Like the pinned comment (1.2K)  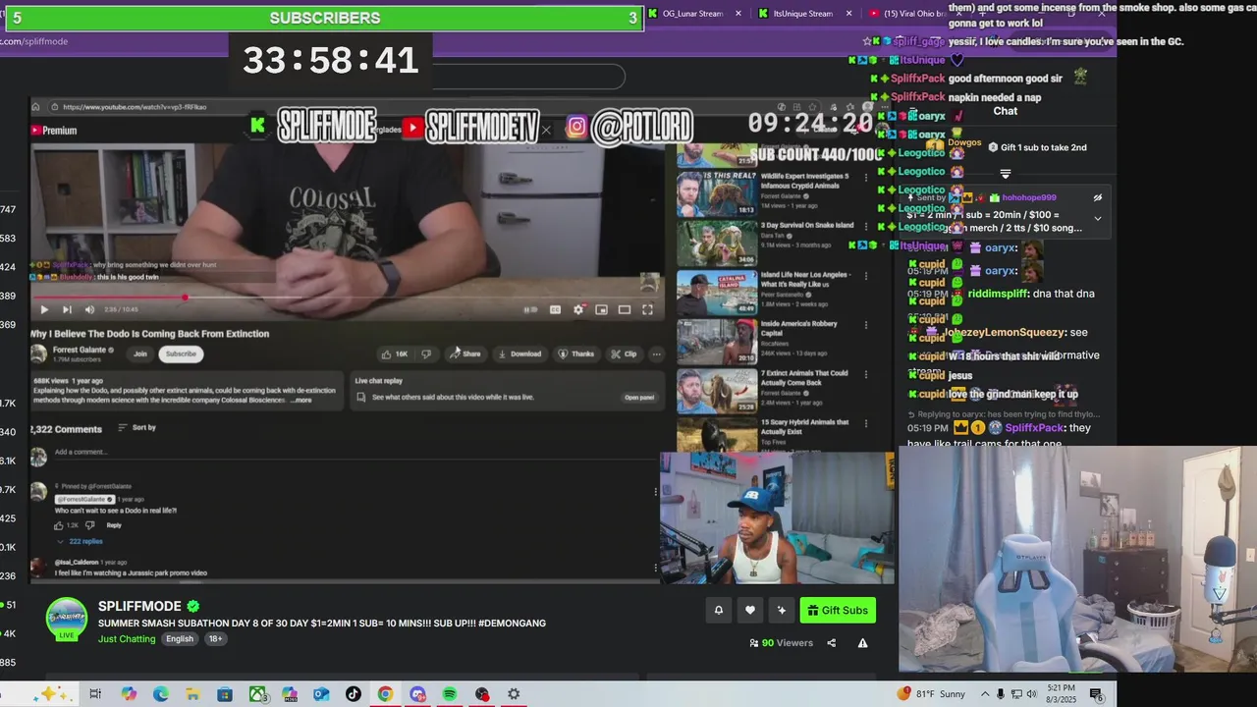pyautogui.click(x=60, y=525)
